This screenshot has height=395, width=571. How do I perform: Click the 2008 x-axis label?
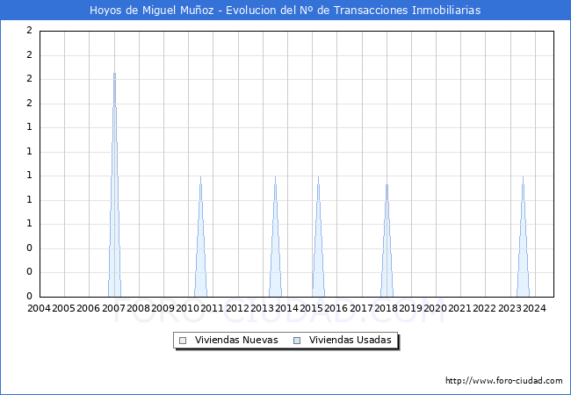[138, 308]
